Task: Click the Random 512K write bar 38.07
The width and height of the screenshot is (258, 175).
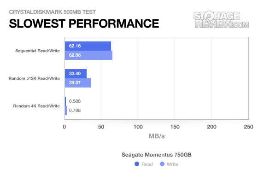Action: [x=78, y=83]
